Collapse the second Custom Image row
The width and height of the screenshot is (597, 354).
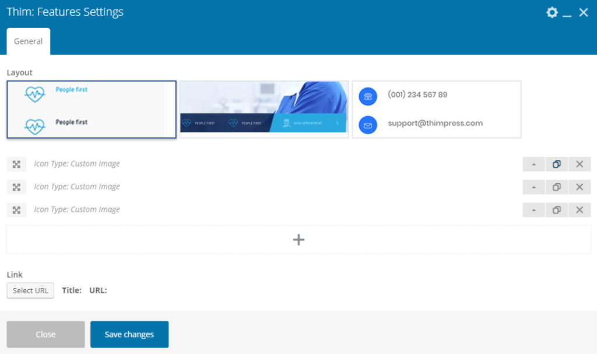tap(533, 187)
